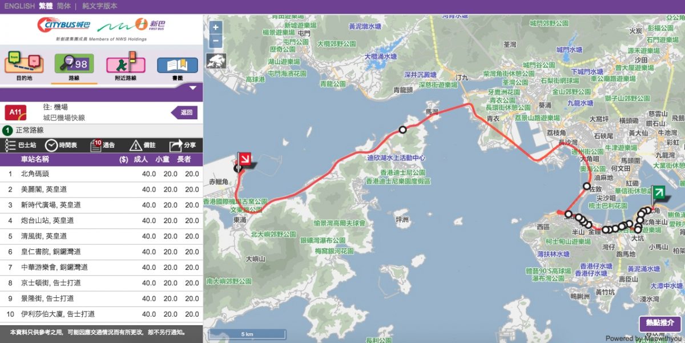Open the 純文字版本 text-only version
Image resolution: width=685 pixels, height=343 pixels.
100,6
